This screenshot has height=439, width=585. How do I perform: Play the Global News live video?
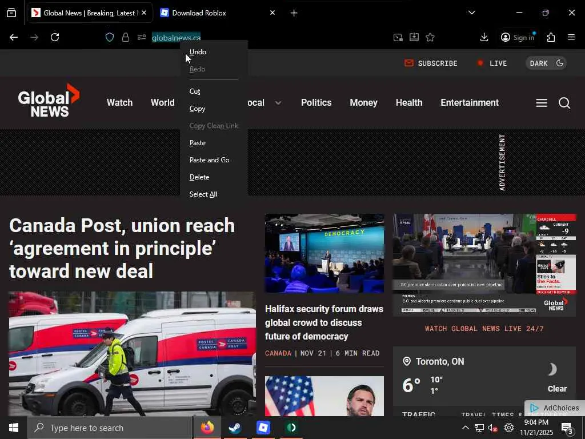click(484, 265)
